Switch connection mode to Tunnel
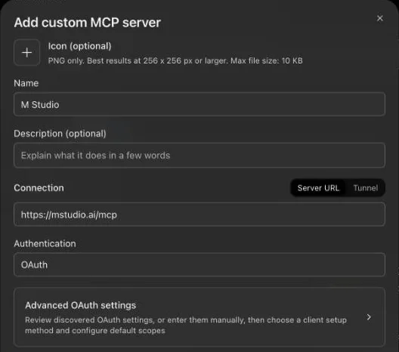The height and width of the screenshot is (352, 399). [x=366, y=188]
